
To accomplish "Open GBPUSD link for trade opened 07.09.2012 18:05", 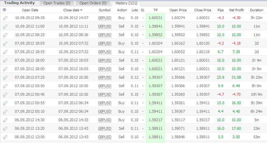I will [105, 43].
